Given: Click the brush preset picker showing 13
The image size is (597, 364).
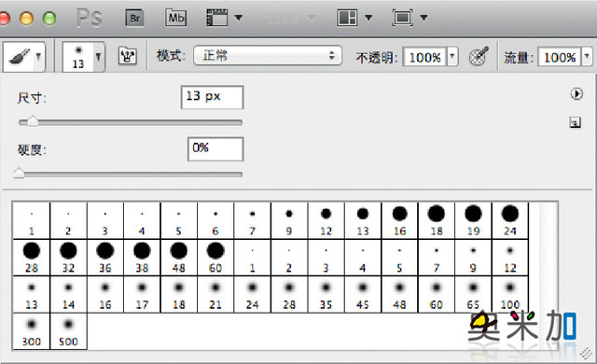Looking at the screenshot, I should 83,57.
